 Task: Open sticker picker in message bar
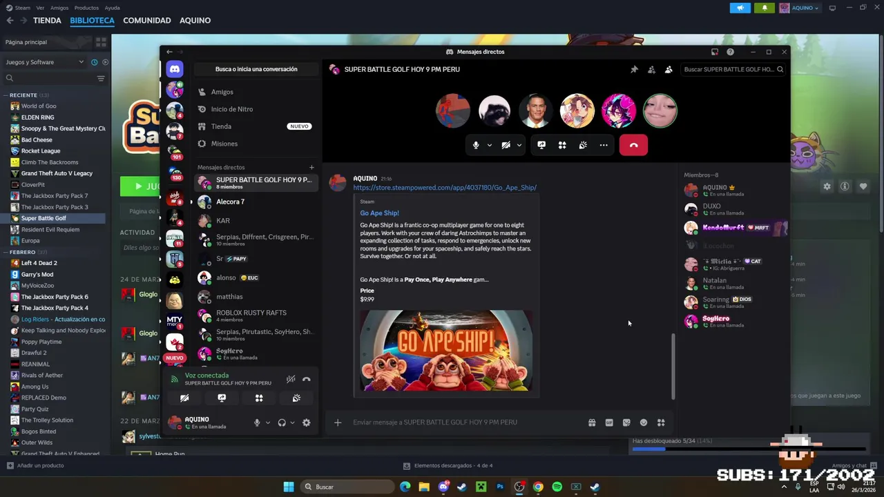(626, 422)
